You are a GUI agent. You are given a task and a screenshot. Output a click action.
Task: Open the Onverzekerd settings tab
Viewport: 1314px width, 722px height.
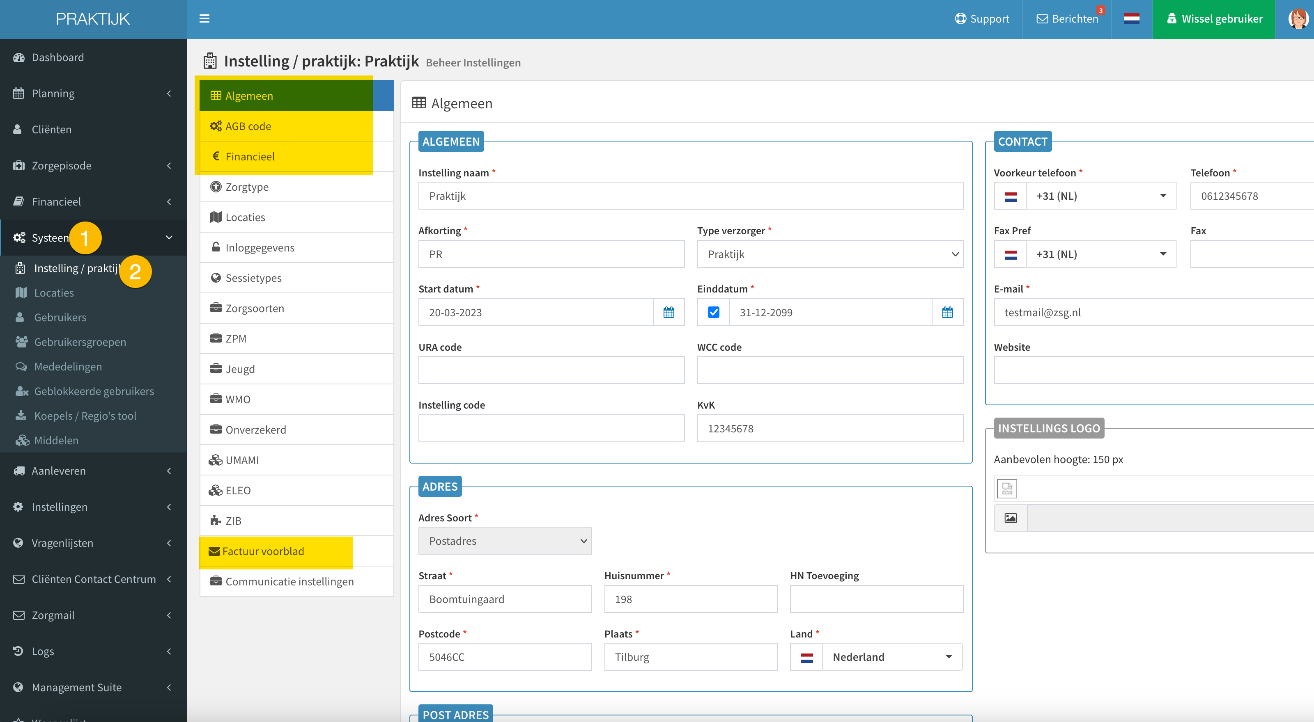pos(296,430)
